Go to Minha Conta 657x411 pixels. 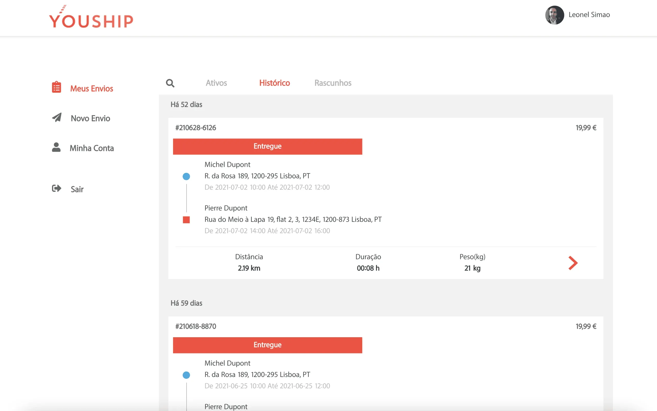tap(92, 148)
